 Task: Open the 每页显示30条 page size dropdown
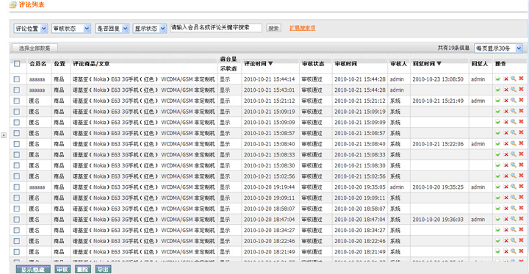[x=498, y=48]
